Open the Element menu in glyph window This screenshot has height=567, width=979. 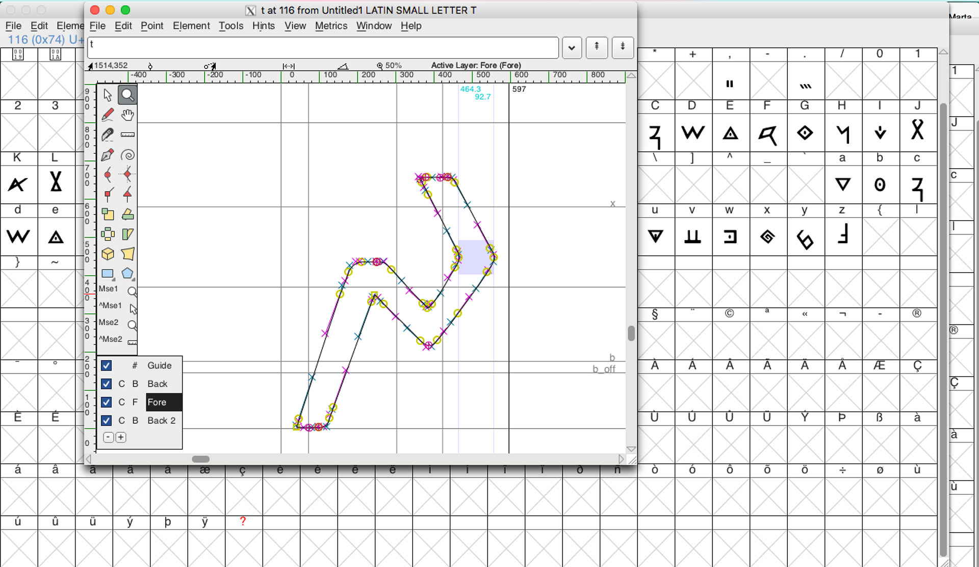pyautogui.click(x=191, y=26)
